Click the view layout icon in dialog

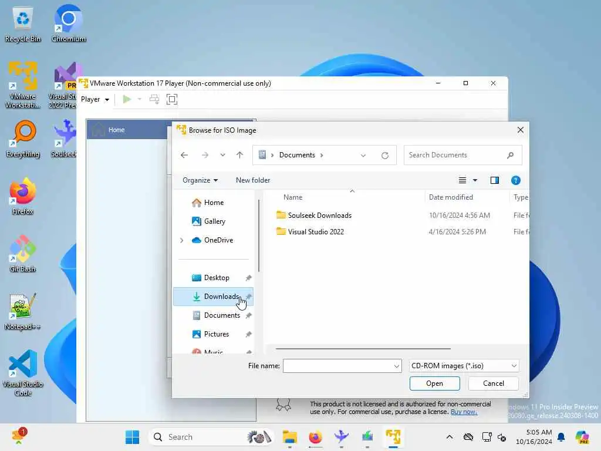coord(462,180)
